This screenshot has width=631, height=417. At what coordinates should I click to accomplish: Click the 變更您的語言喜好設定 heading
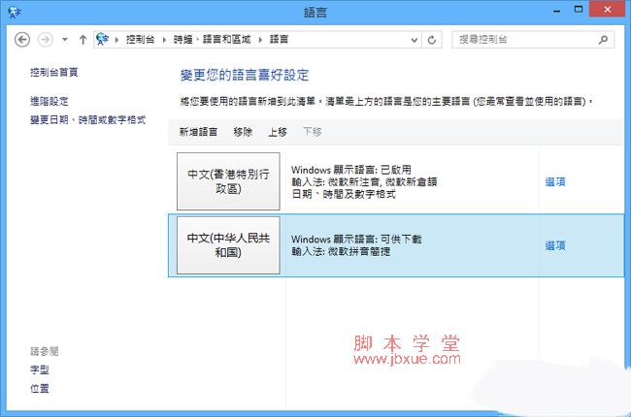[245, 76]
